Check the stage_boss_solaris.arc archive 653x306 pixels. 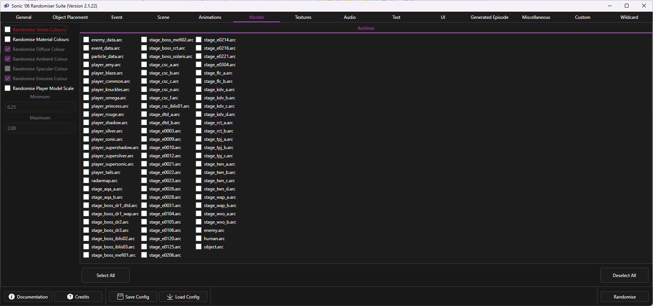tap(144, 56)
